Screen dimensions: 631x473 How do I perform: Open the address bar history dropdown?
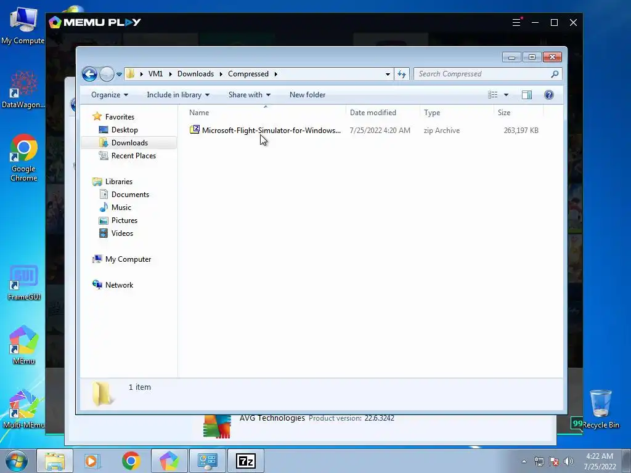[x=388, y=74]
